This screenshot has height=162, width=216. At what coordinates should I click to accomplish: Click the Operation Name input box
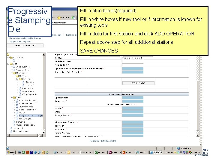coord(133,97)
